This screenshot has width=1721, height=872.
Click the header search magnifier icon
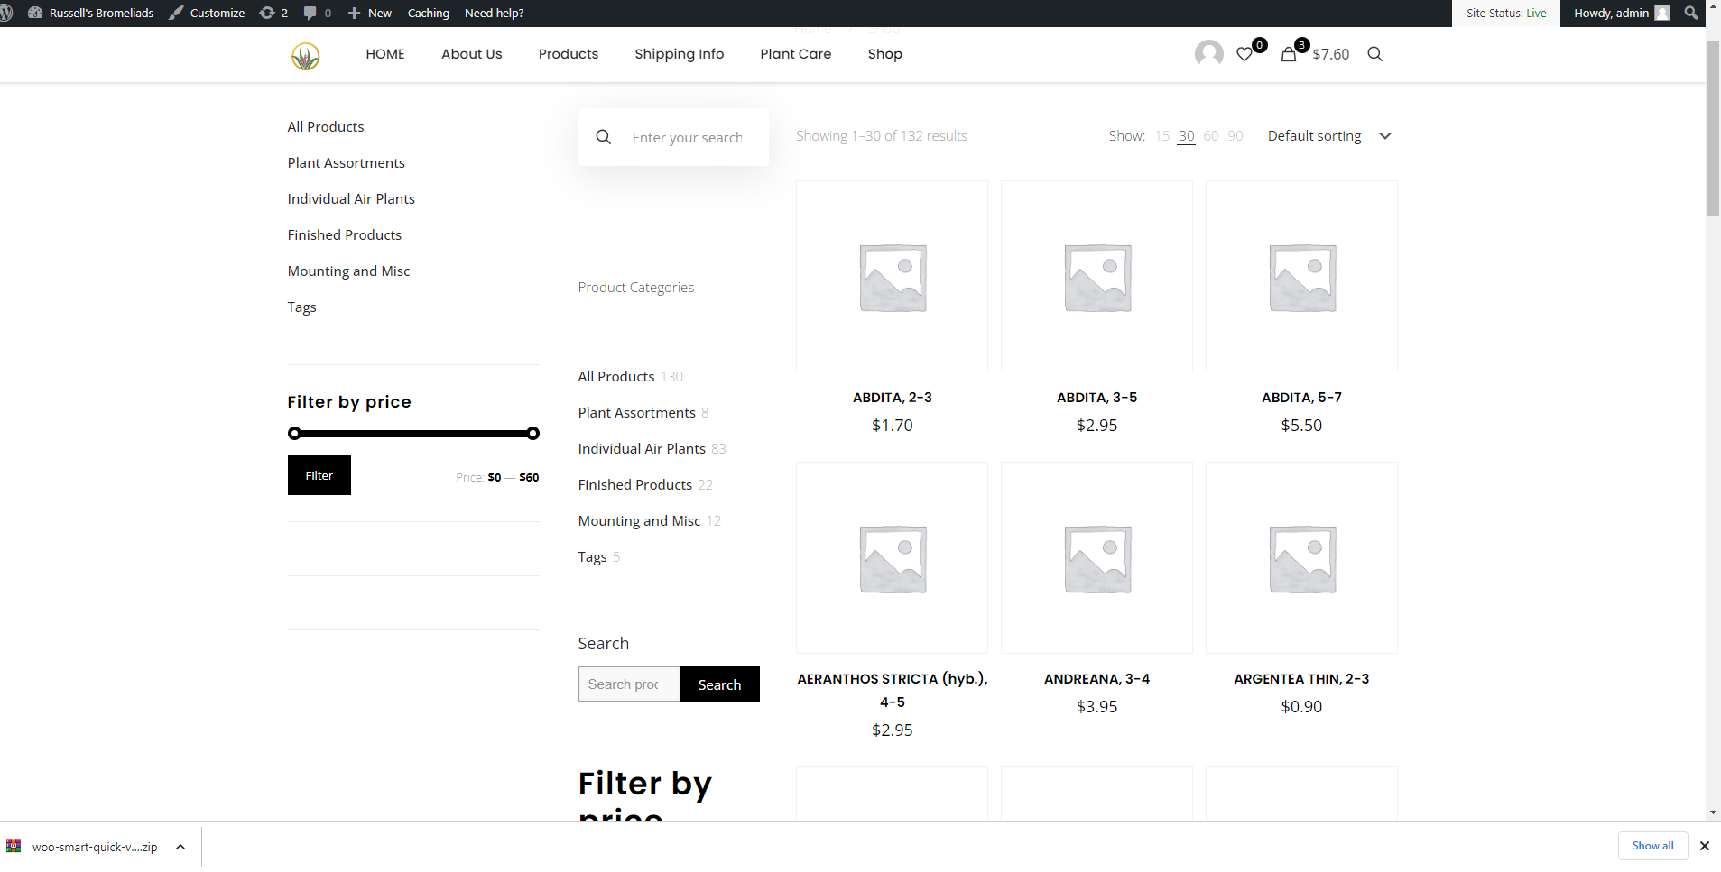pos(1375,54)
